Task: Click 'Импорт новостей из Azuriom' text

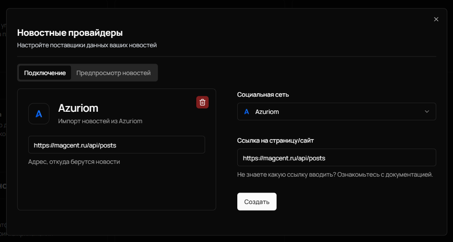Action: pos(100,121)
